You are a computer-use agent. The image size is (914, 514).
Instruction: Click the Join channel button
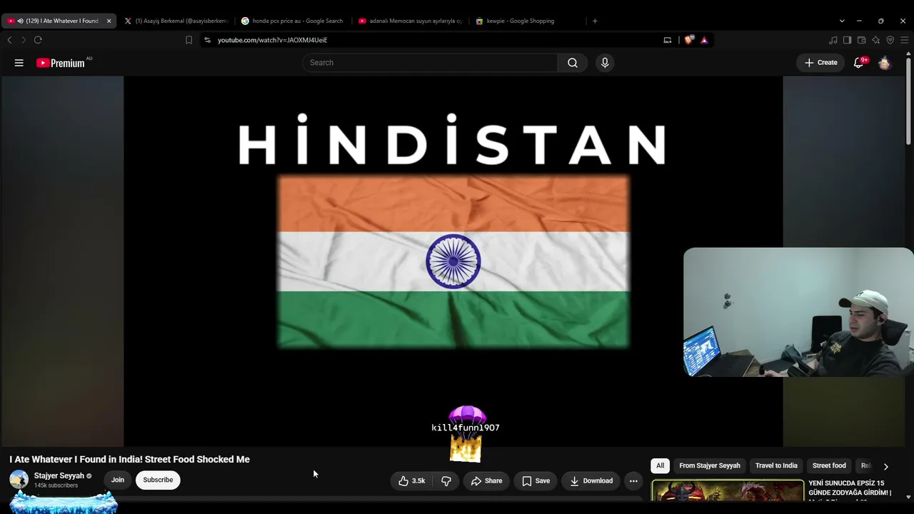(x=118, y=480)
